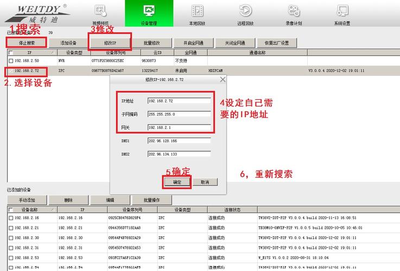Screen dimensions: 400x271
Task: Select the 已添加的设备 section label
Action: pyautogui.click(x=19, y=190)
